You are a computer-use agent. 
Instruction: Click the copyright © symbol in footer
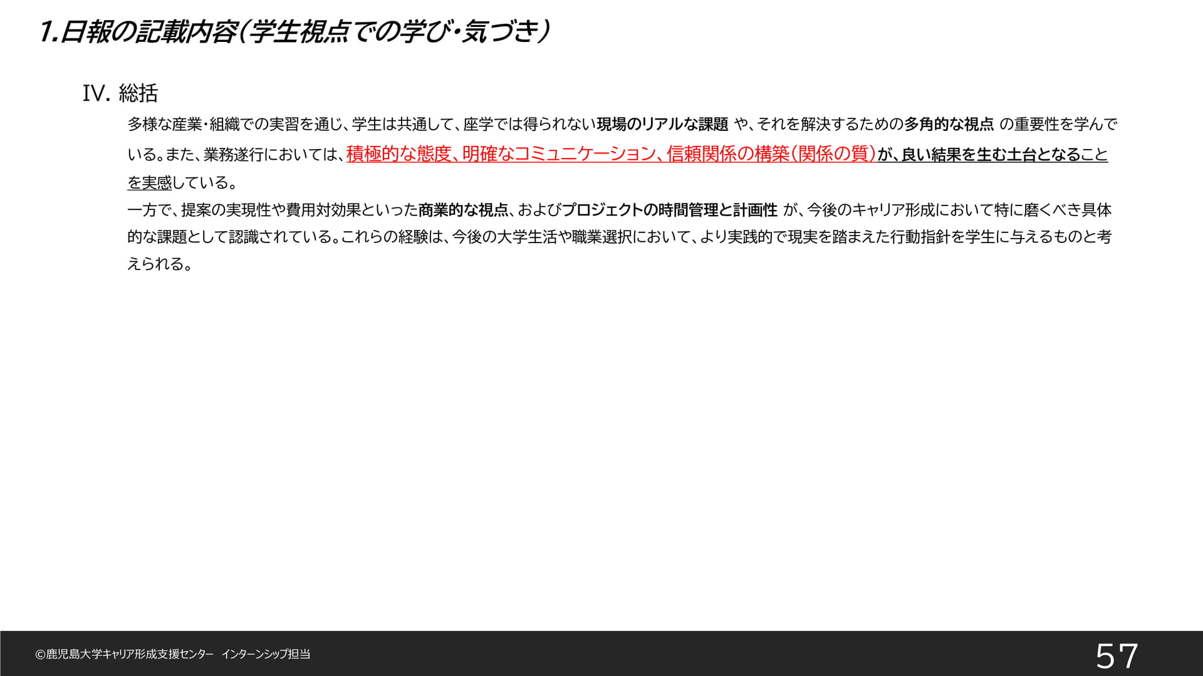tap(41, 654)
